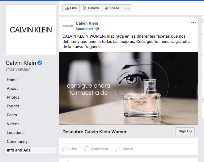The height and width of the screenshot is (162, 204).
Task: Like the sponsored post
Action: coord(70,149)
